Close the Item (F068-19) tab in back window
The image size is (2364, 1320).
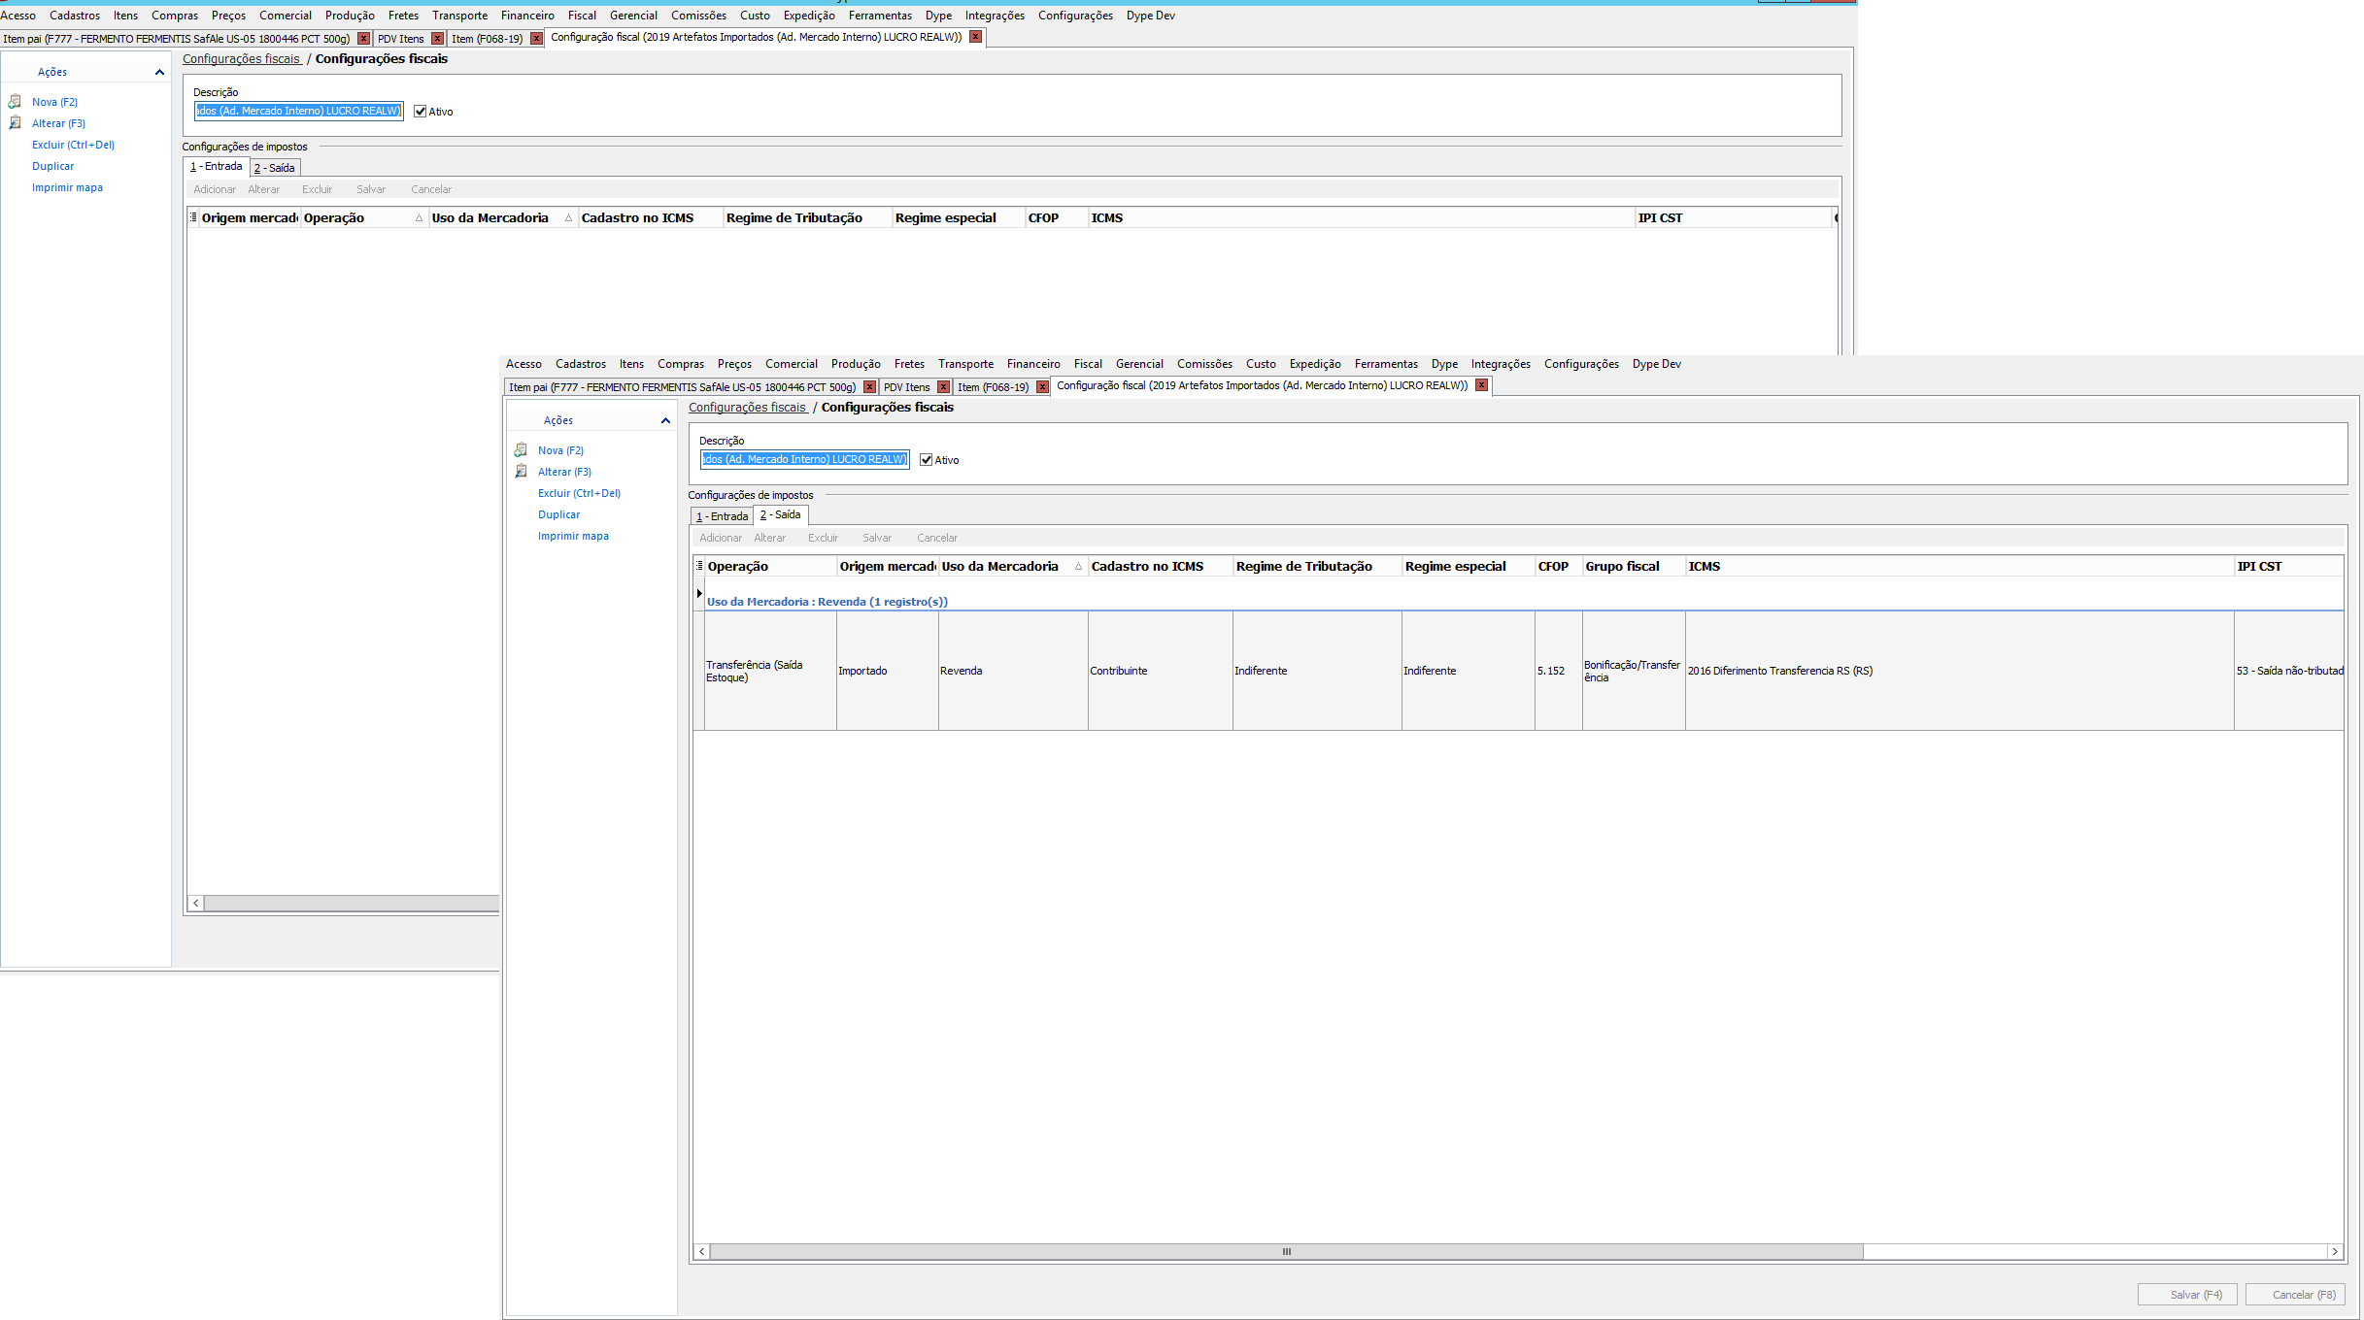click(537, 38)
